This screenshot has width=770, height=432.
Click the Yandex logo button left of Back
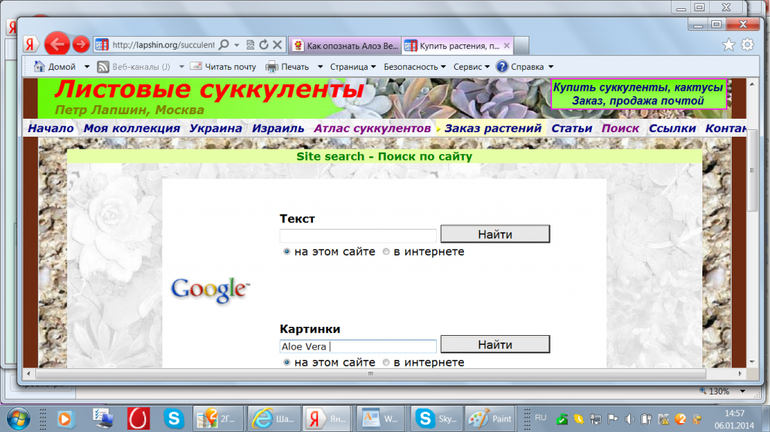32,44
